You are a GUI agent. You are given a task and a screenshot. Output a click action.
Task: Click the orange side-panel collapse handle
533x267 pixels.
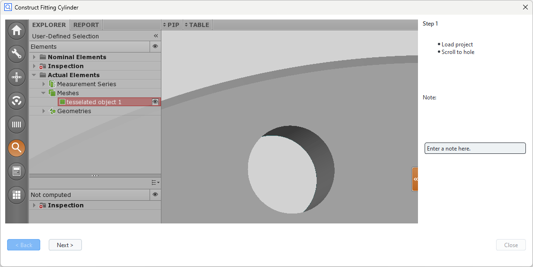click(415, 179)
